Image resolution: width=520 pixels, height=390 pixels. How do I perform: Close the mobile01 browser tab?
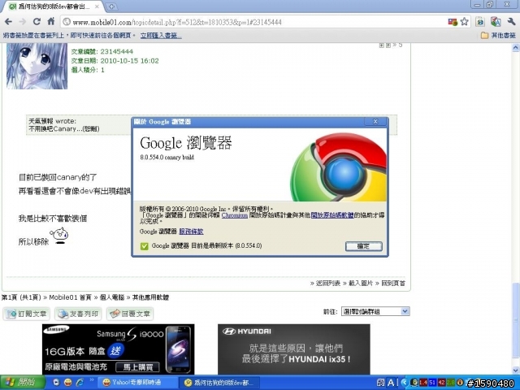coord(97,6)
